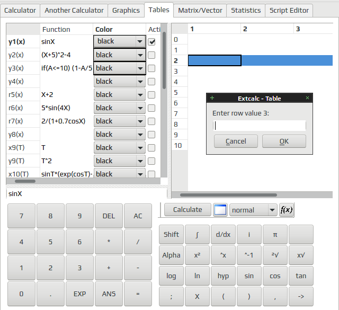
Task: Click the minus - key
Action: [x=138, y=268]
